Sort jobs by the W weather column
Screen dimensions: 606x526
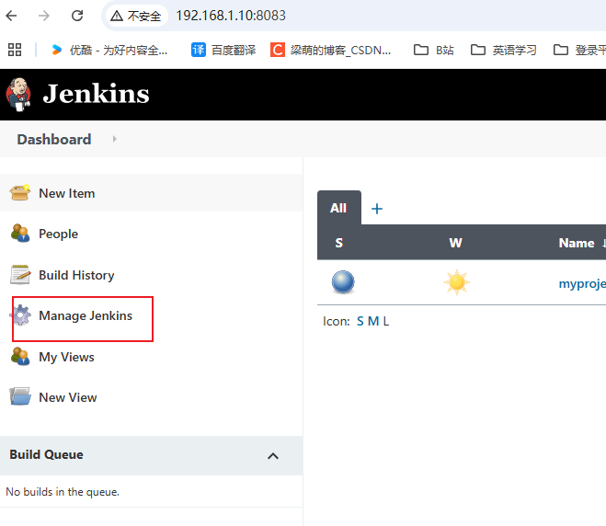(x=455, y=243)
